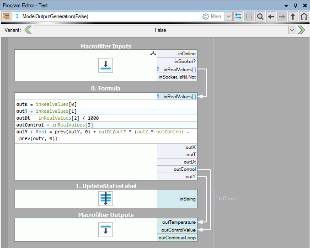Navigate back with left arrow icon

pos(271,16)
